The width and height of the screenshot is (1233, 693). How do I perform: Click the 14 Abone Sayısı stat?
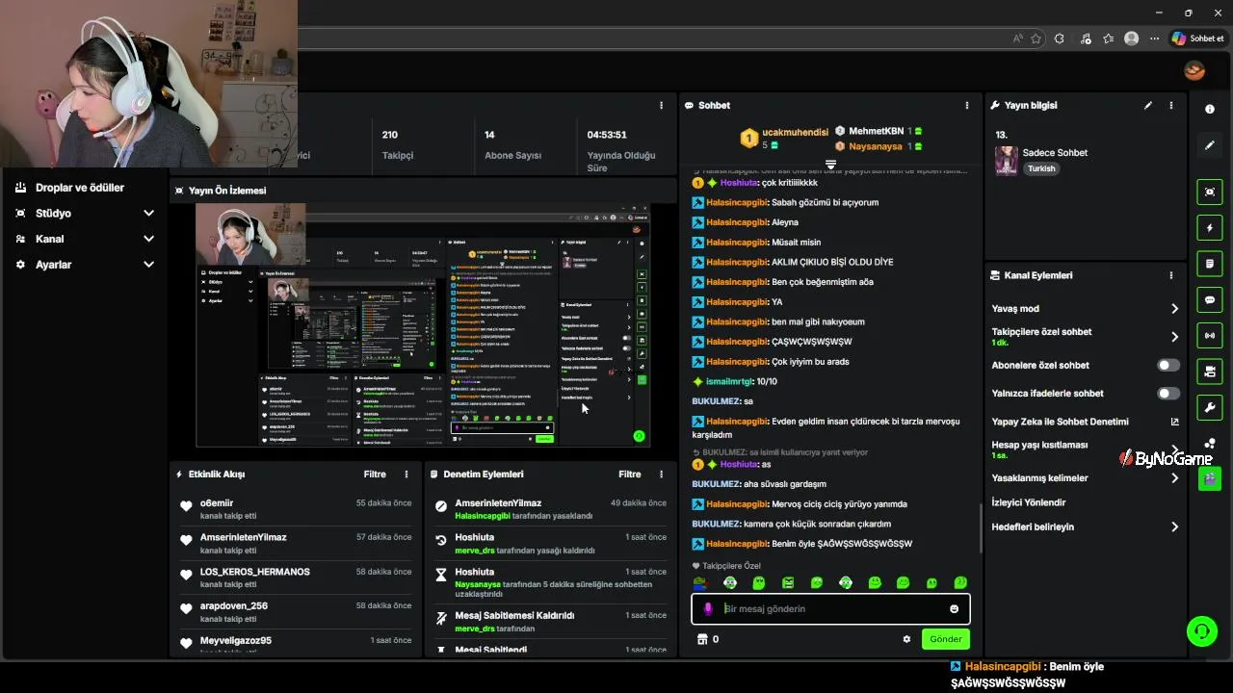tap(512, 145)
